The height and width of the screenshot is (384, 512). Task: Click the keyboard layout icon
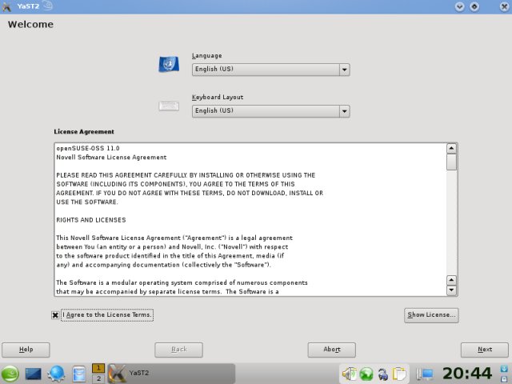tap(169, 106)
